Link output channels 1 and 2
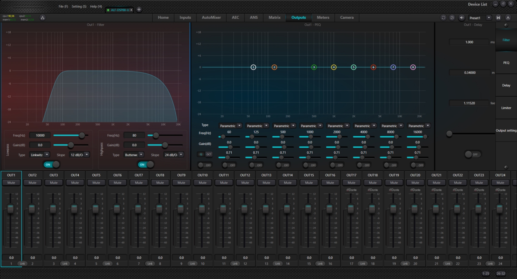 tap(22, 264)
